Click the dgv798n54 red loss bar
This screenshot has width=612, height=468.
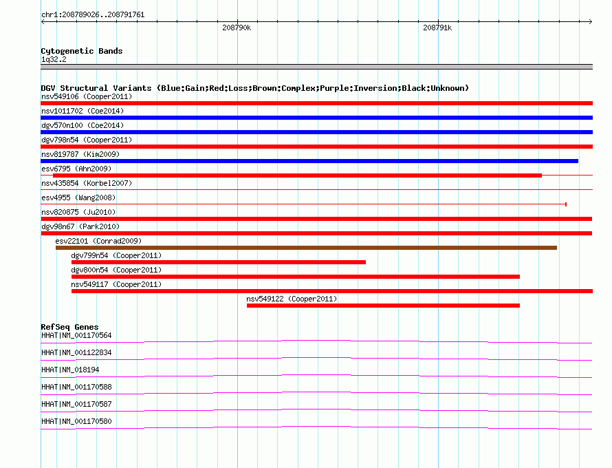[x=316, y=147]
